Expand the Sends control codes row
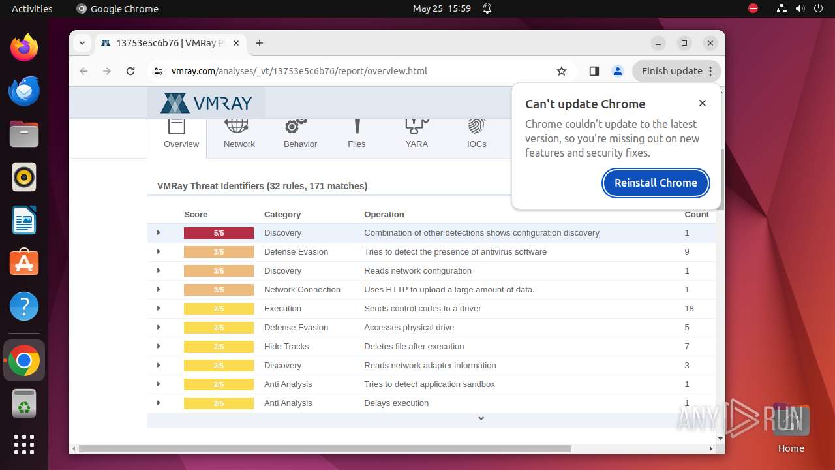Viewport: 835px width, 470px height. 159,308
